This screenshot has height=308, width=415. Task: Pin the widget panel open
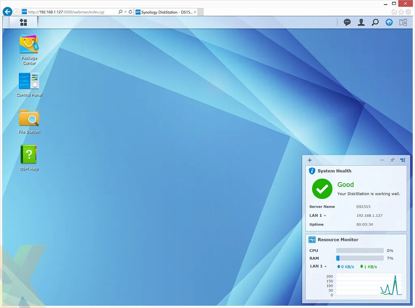point(392,160)
